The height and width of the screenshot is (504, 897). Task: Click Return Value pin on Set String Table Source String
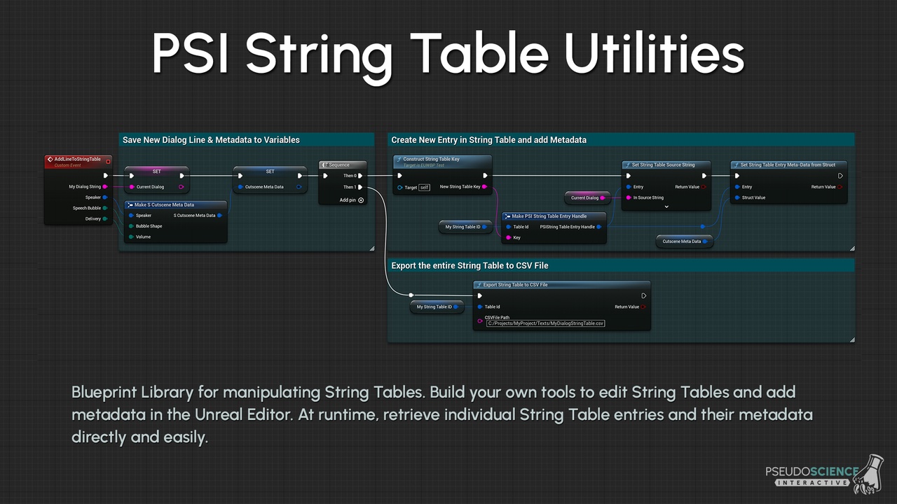(704, 187)
